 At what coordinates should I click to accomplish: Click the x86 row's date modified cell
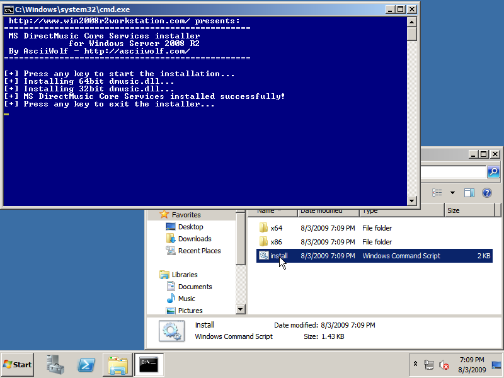coord(328,242)
